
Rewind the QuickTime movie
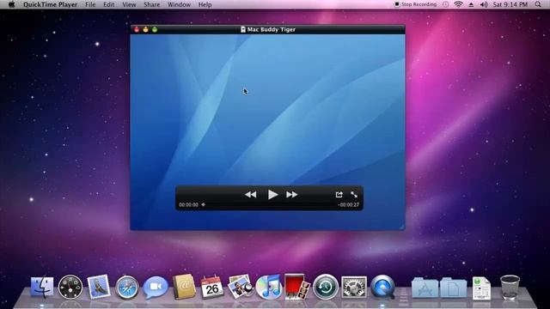coord(250,195)
